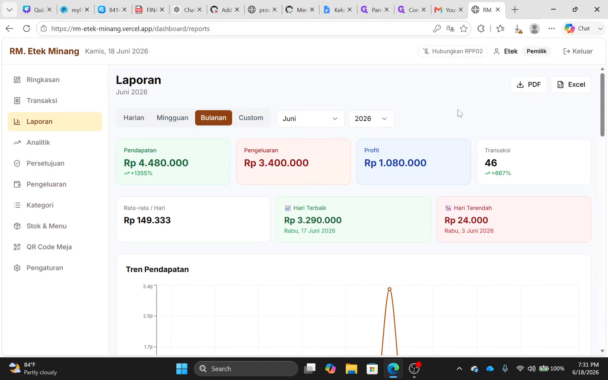Export report to Excel

[x=571, y=84]
